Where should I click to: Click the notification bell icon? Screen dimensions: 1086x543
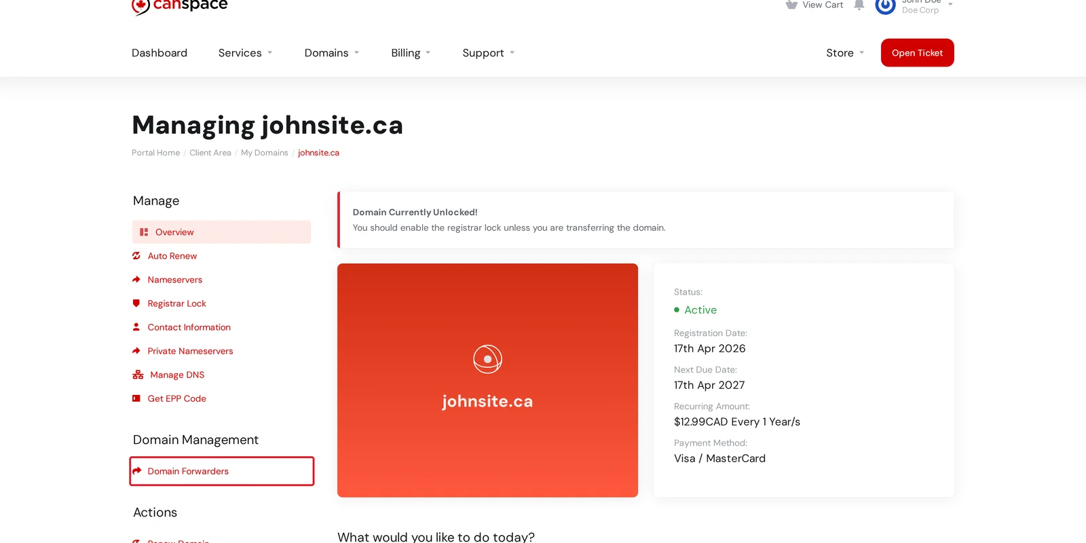pyautogui.click(x=859, y=5)
